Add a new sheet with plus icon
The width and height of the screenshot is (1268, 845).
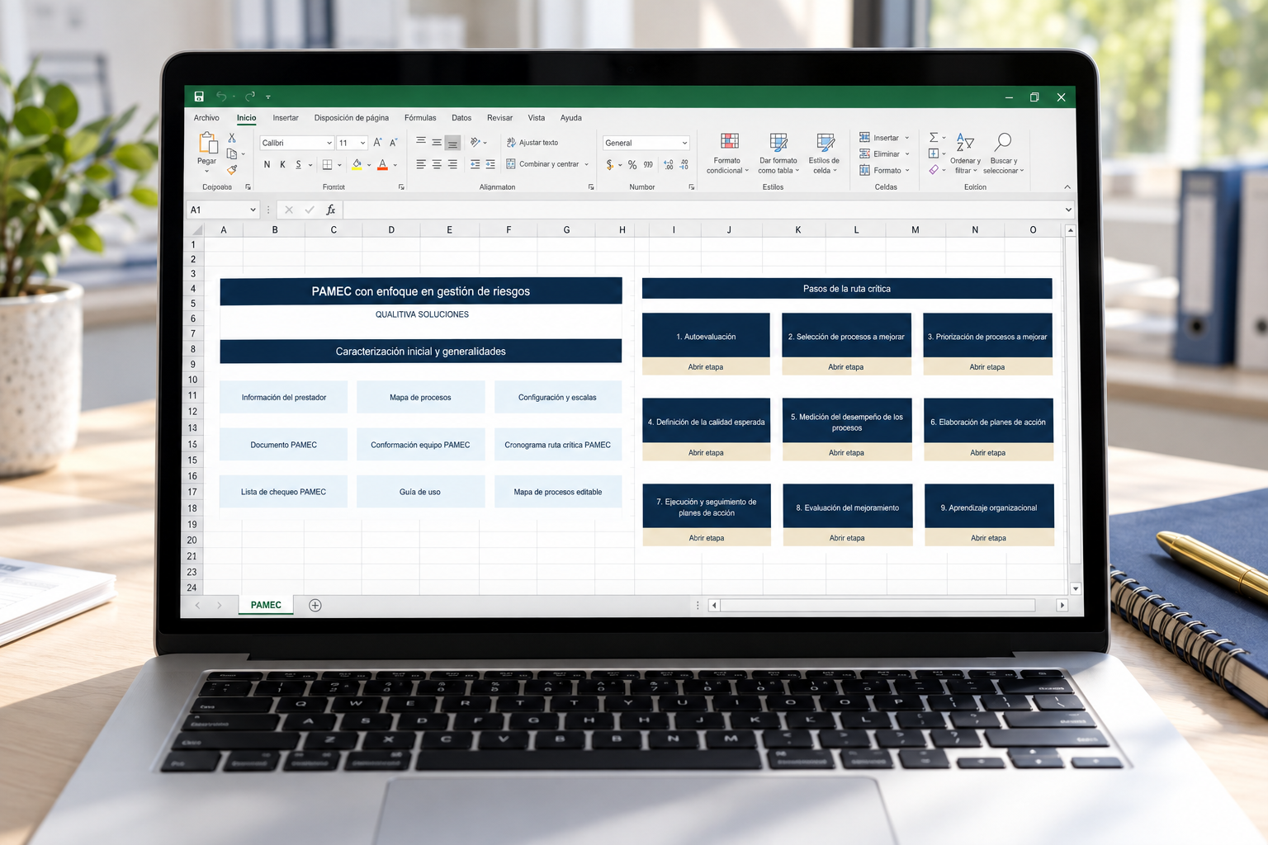point(315,605)
